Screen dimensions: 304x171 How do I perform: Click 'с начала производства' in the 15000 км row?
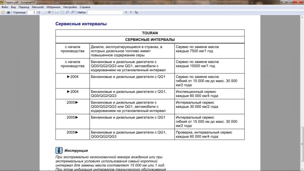click(x=72, y=64)
